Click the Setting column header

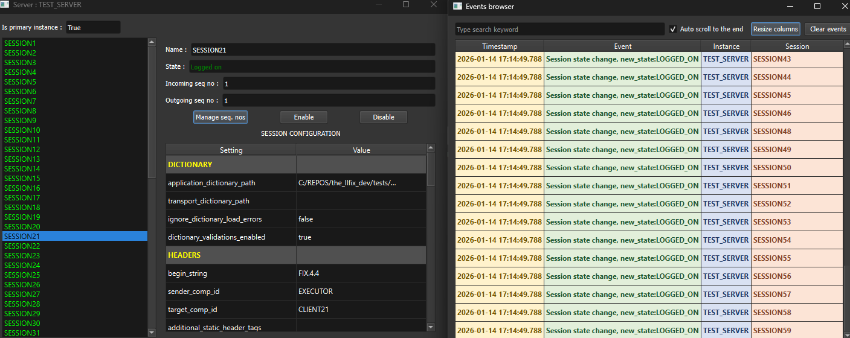pos(231,150)
